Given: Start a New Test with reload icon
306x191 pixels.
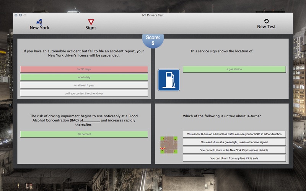Looking at the screenshot, I should (266, 21).
